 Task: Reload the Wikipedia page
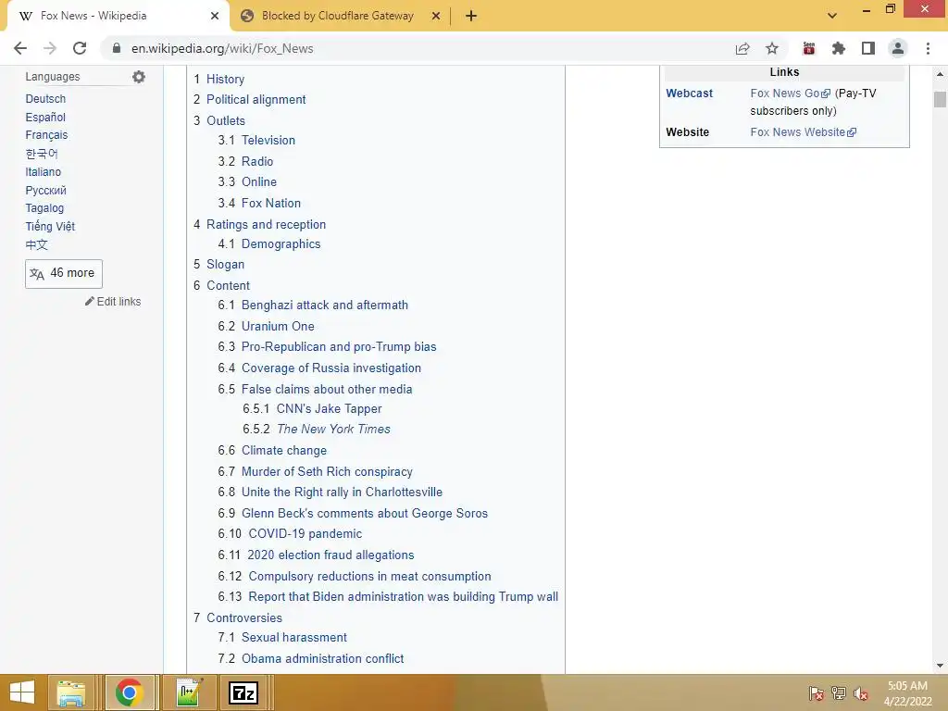coord(80,48)
